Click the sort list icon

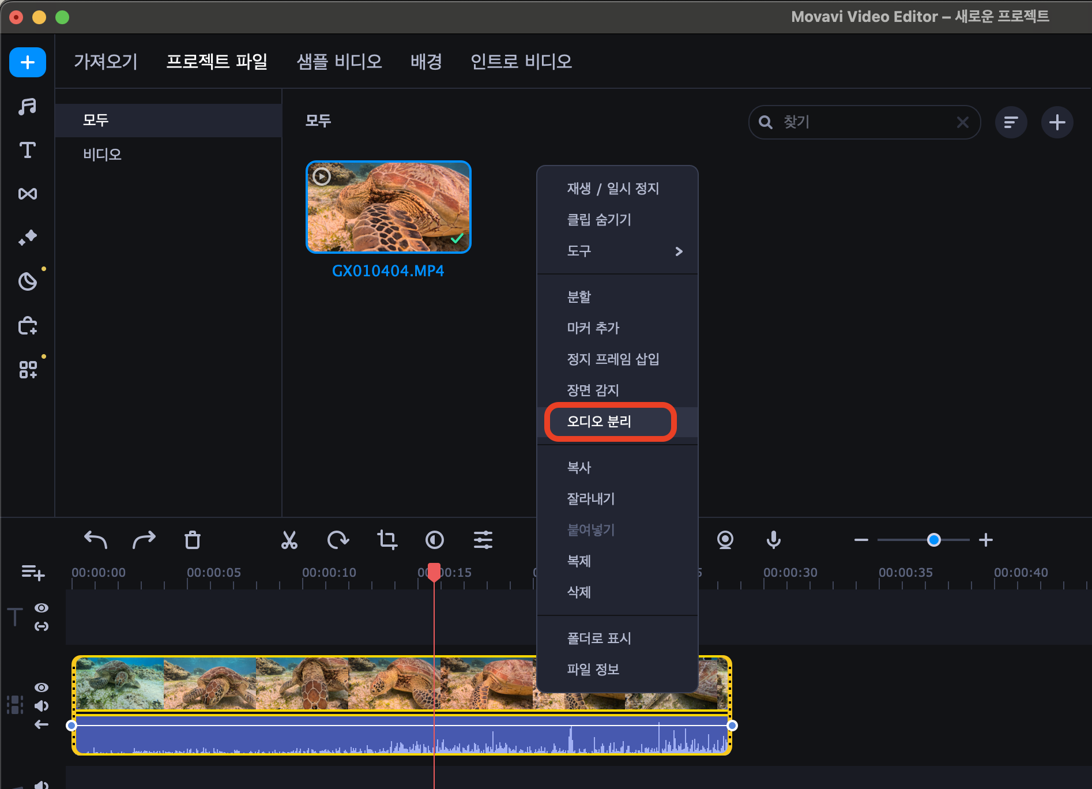click(x=1011, y=122)
